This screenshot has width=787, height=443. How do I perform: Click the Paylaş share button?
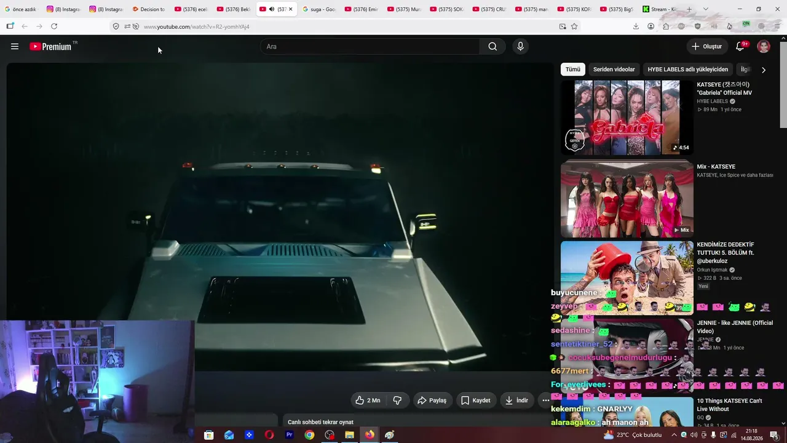click(432, 401)
